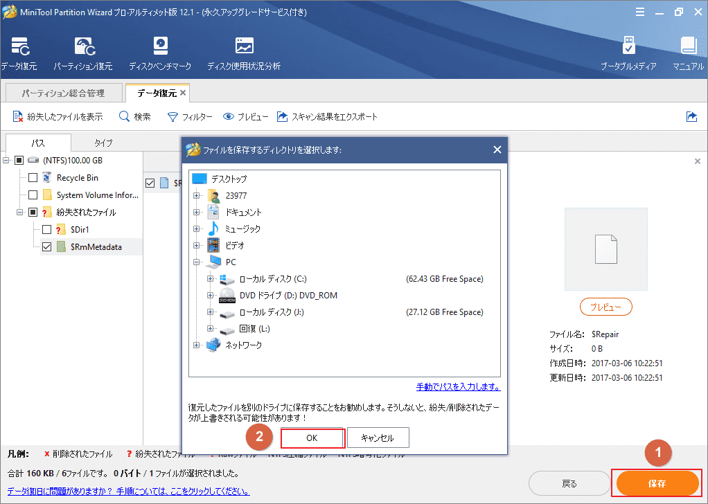The image size is (708, 504).
Task: Expand the ビデオ node
Action: pos(197,246)
